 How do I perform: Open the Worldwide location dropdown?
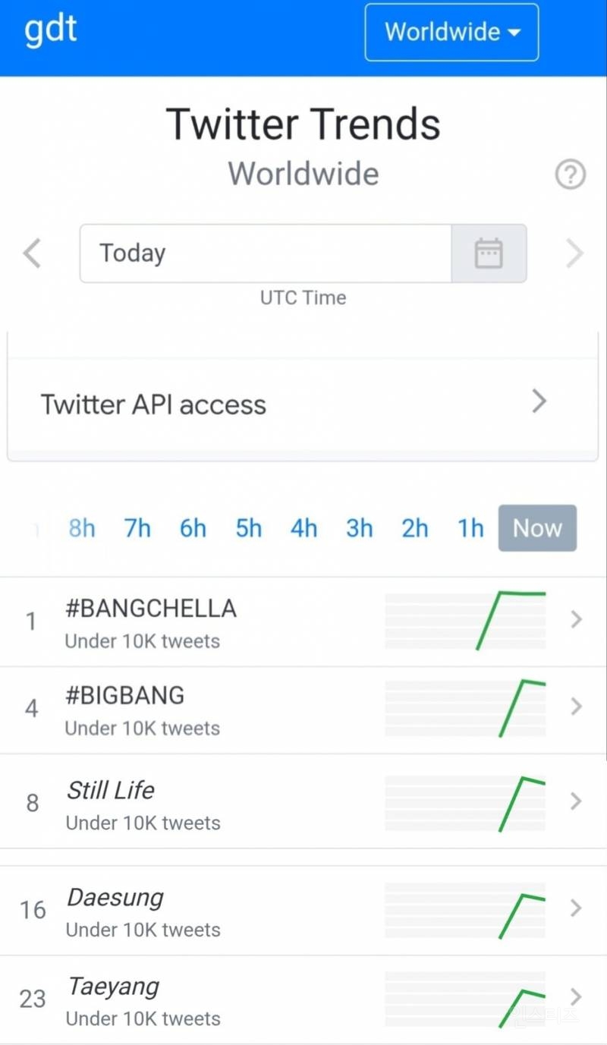(x=451, y=33)
